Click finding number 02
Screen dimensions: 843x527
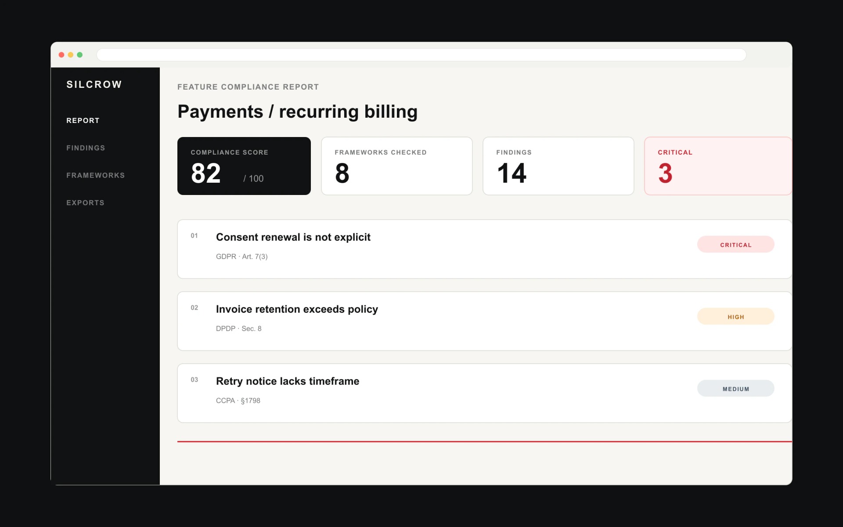coord(194,308)
